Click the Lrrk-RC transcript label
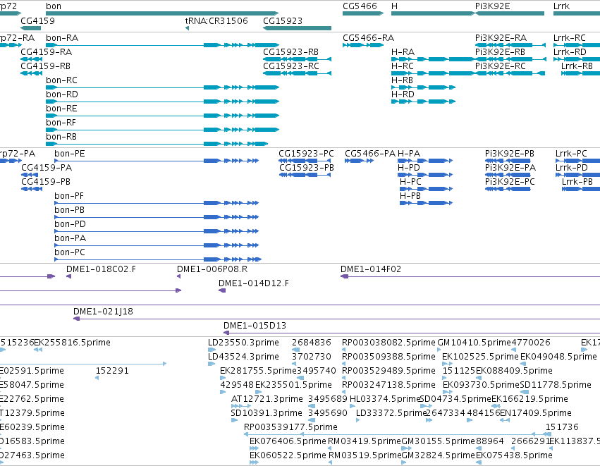The width and height of the screenshot is (600, 466). tap(570, 38)
